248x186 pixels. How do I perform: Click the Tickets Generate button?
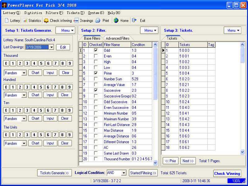(55, 173)
